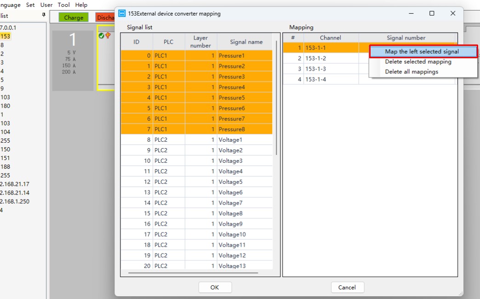This screenshot has height=299, width=480.
Task: Click the orange warning icon beside the checkmark
Action: [x=108, y=36]
